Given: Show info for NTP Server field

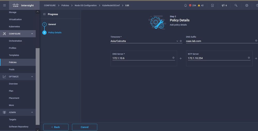Looking at the screenshot, I should click(249, 58).
